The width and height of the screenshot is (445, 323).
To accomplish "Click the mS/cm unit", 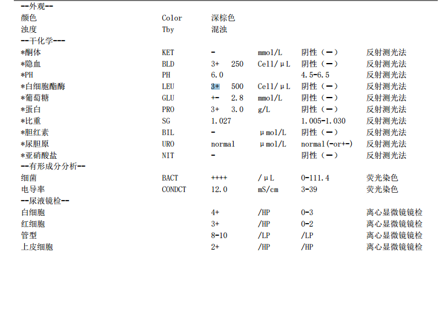I will coord(268,190).
